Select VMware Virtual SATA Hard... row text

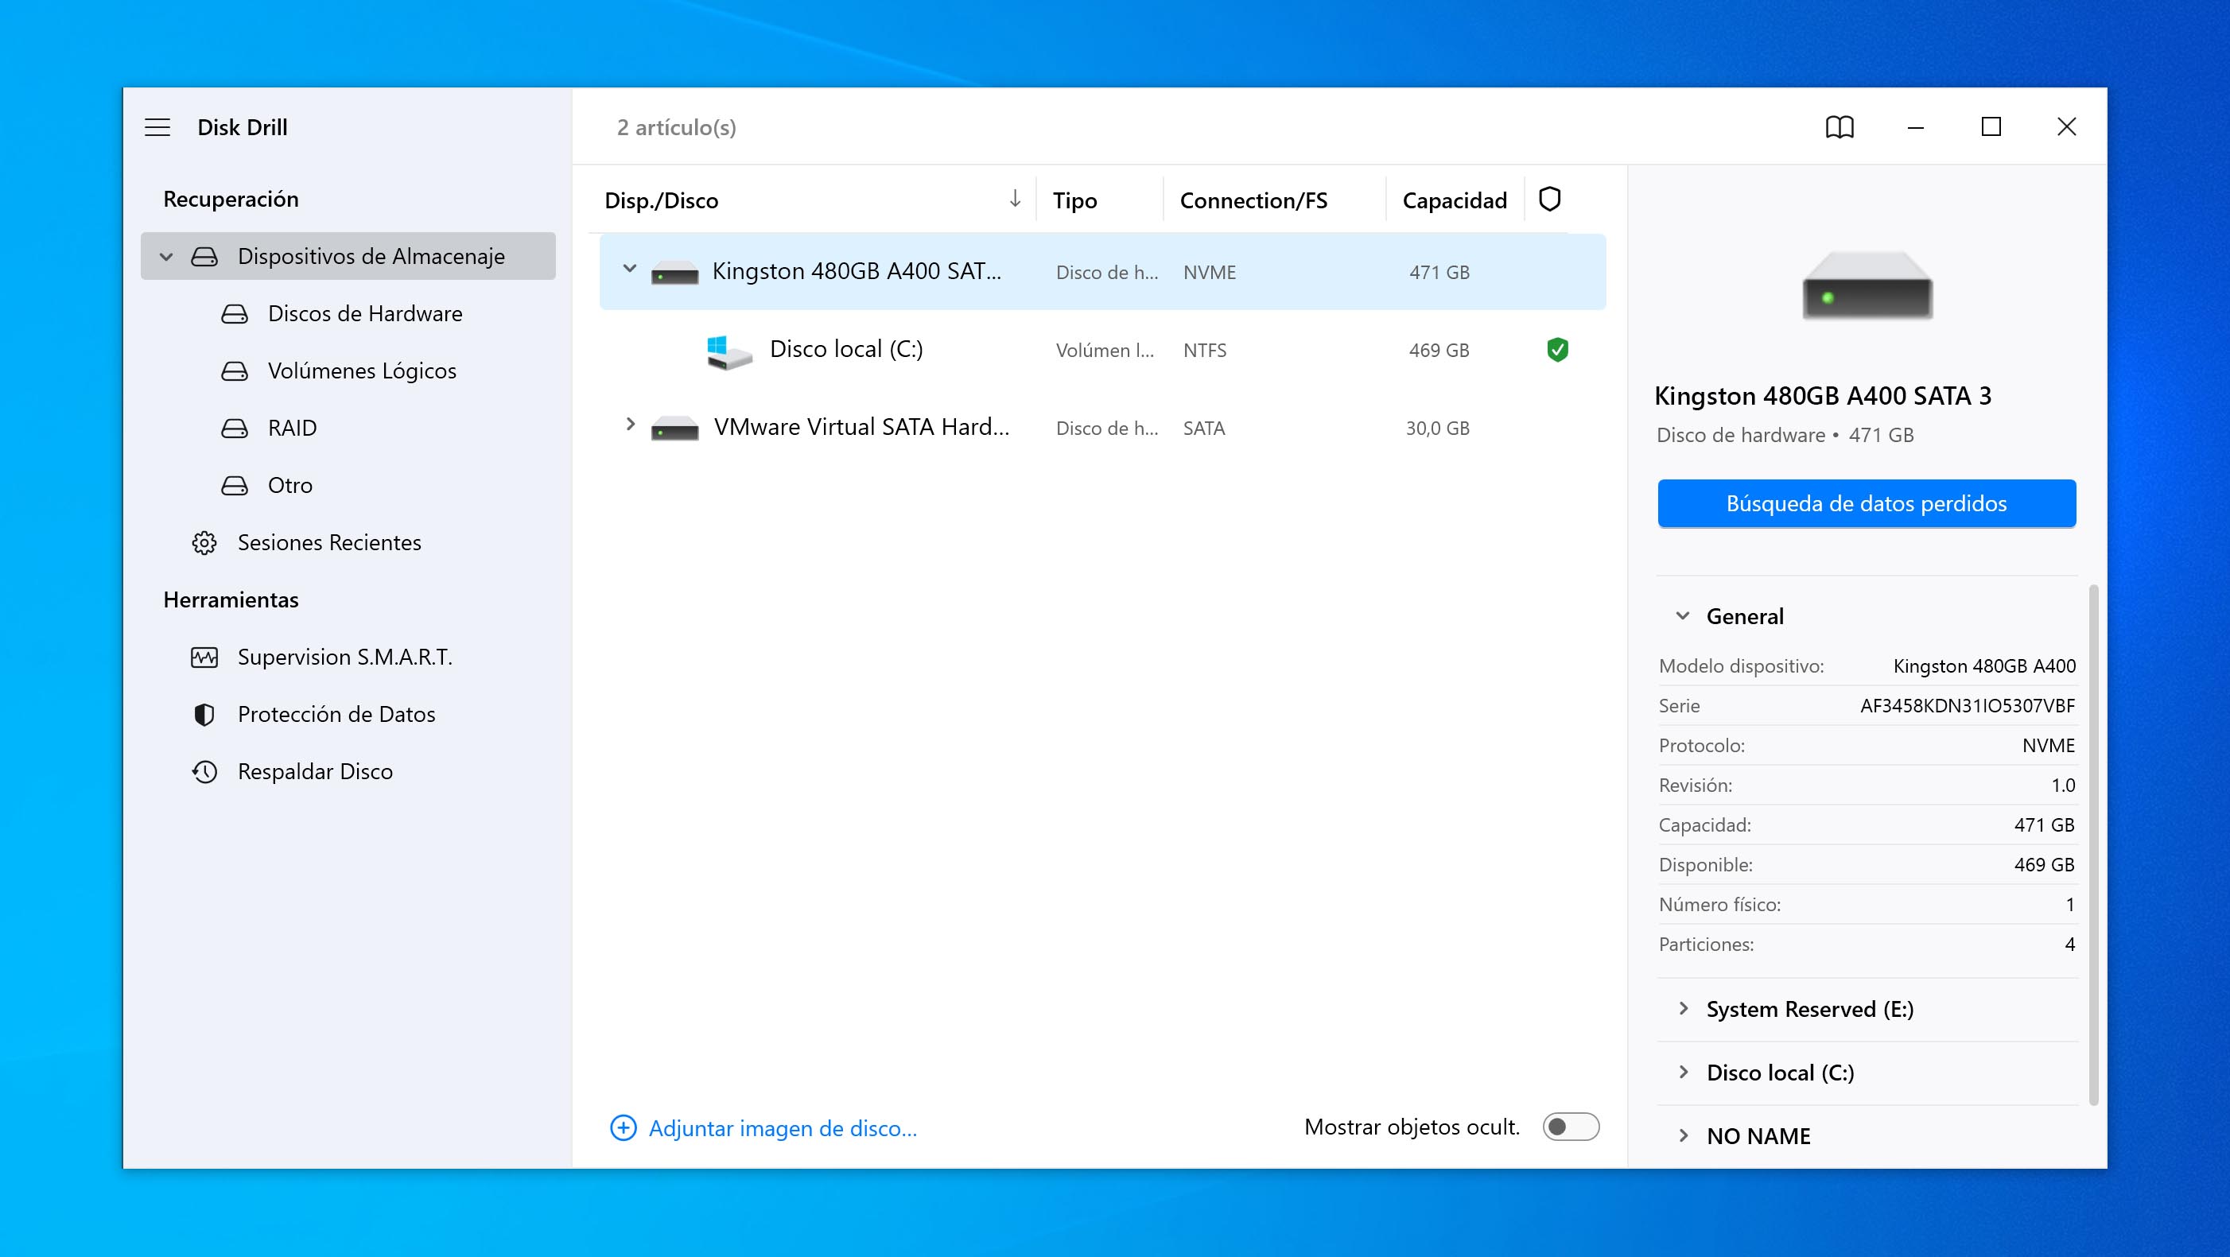coord(861,427)
